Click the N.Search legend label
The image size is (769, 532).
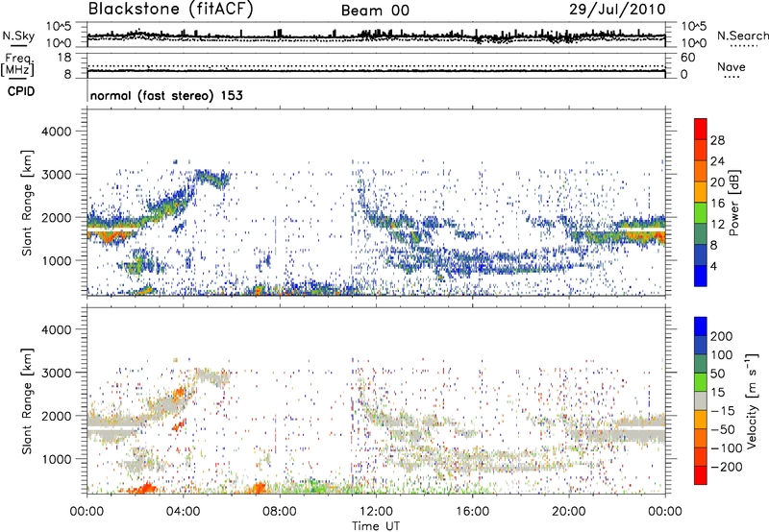click(742, 36)
